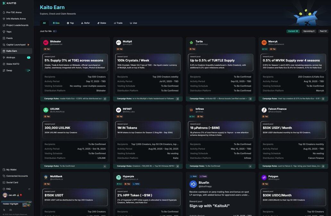The height and width of the screenshot is (216, 331).
Task: Expand UXLINK campaign rules arrow
Action: 105,166
